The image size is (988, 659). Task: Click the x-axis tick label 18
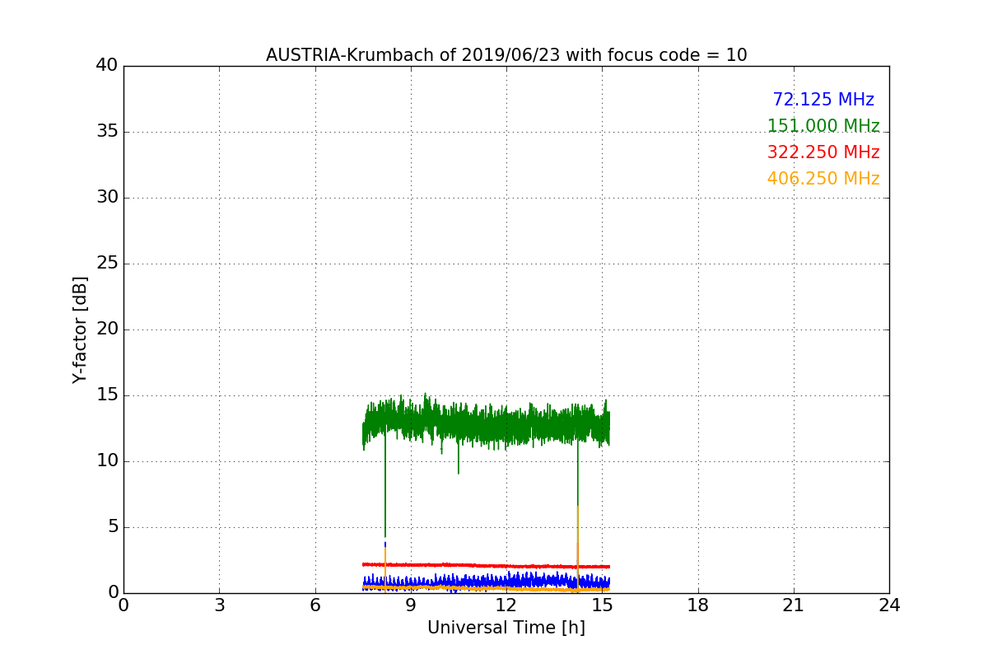click(x=698, y=605)
